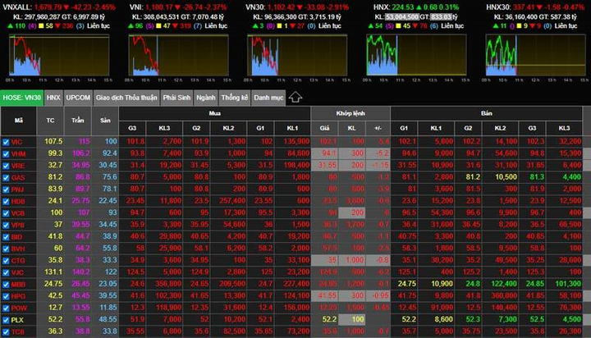Deselect the MBB stock checkbox
The width and height of the screenshot is (591, 338).
coord(6,284)
